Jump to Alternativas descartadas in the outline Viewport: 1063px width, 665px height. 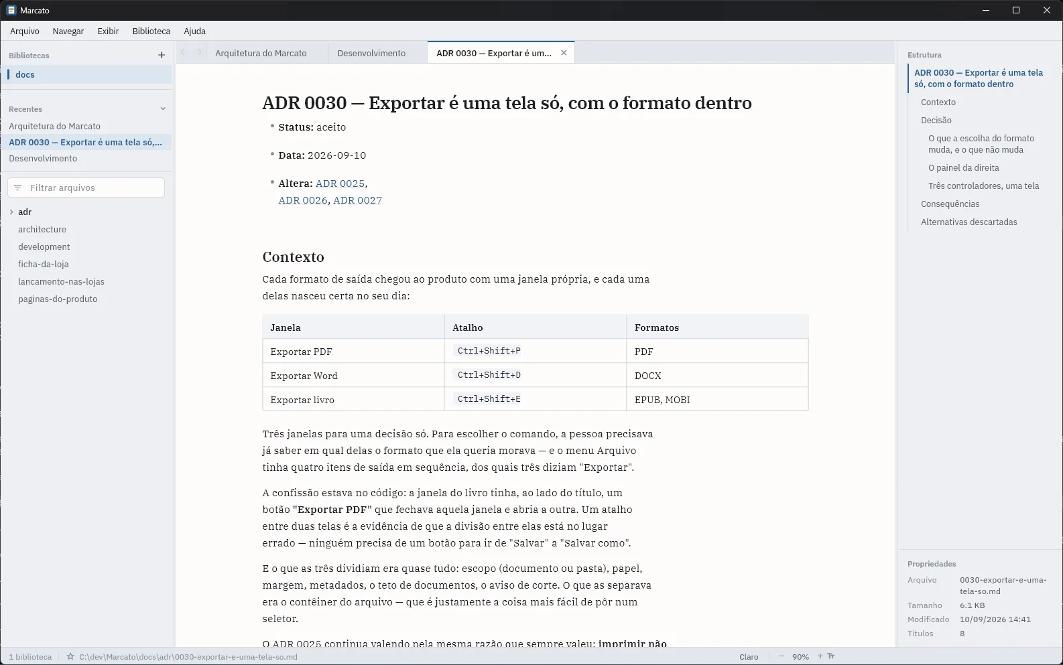969,222
